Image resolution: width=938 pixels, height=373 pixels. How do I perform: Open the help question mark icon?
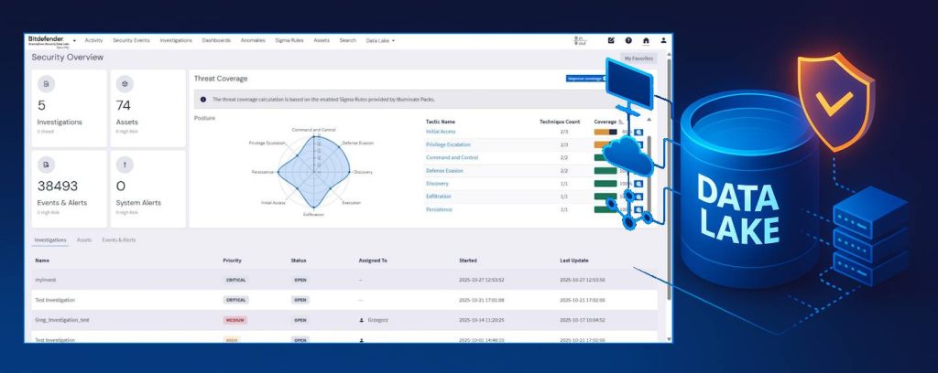(x=628, y=40)
